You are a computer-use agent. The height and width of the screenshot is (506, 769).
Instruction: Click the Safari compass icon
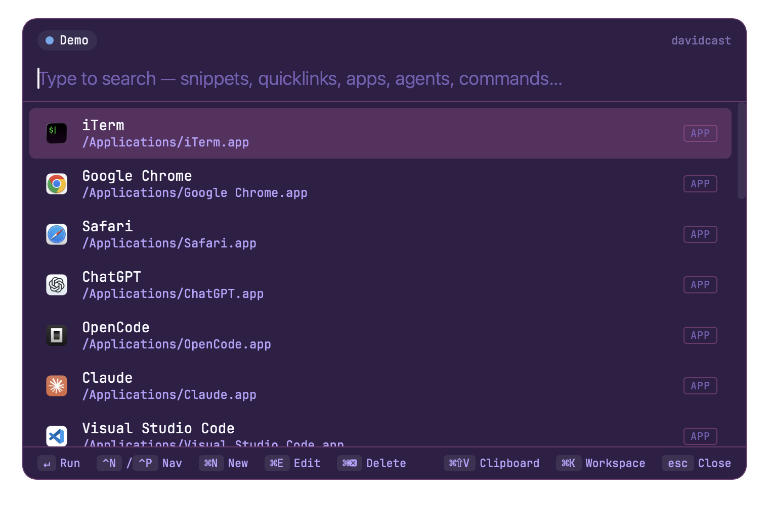[x=57, y=234]
